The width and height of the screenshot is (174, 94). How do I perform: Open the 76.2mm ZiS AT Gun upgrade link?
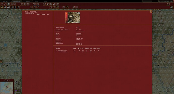(x=65, y=30)
